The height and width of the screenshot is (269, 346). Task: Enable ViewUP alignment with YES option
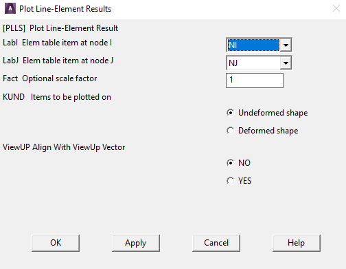click(x=230, y=181)
